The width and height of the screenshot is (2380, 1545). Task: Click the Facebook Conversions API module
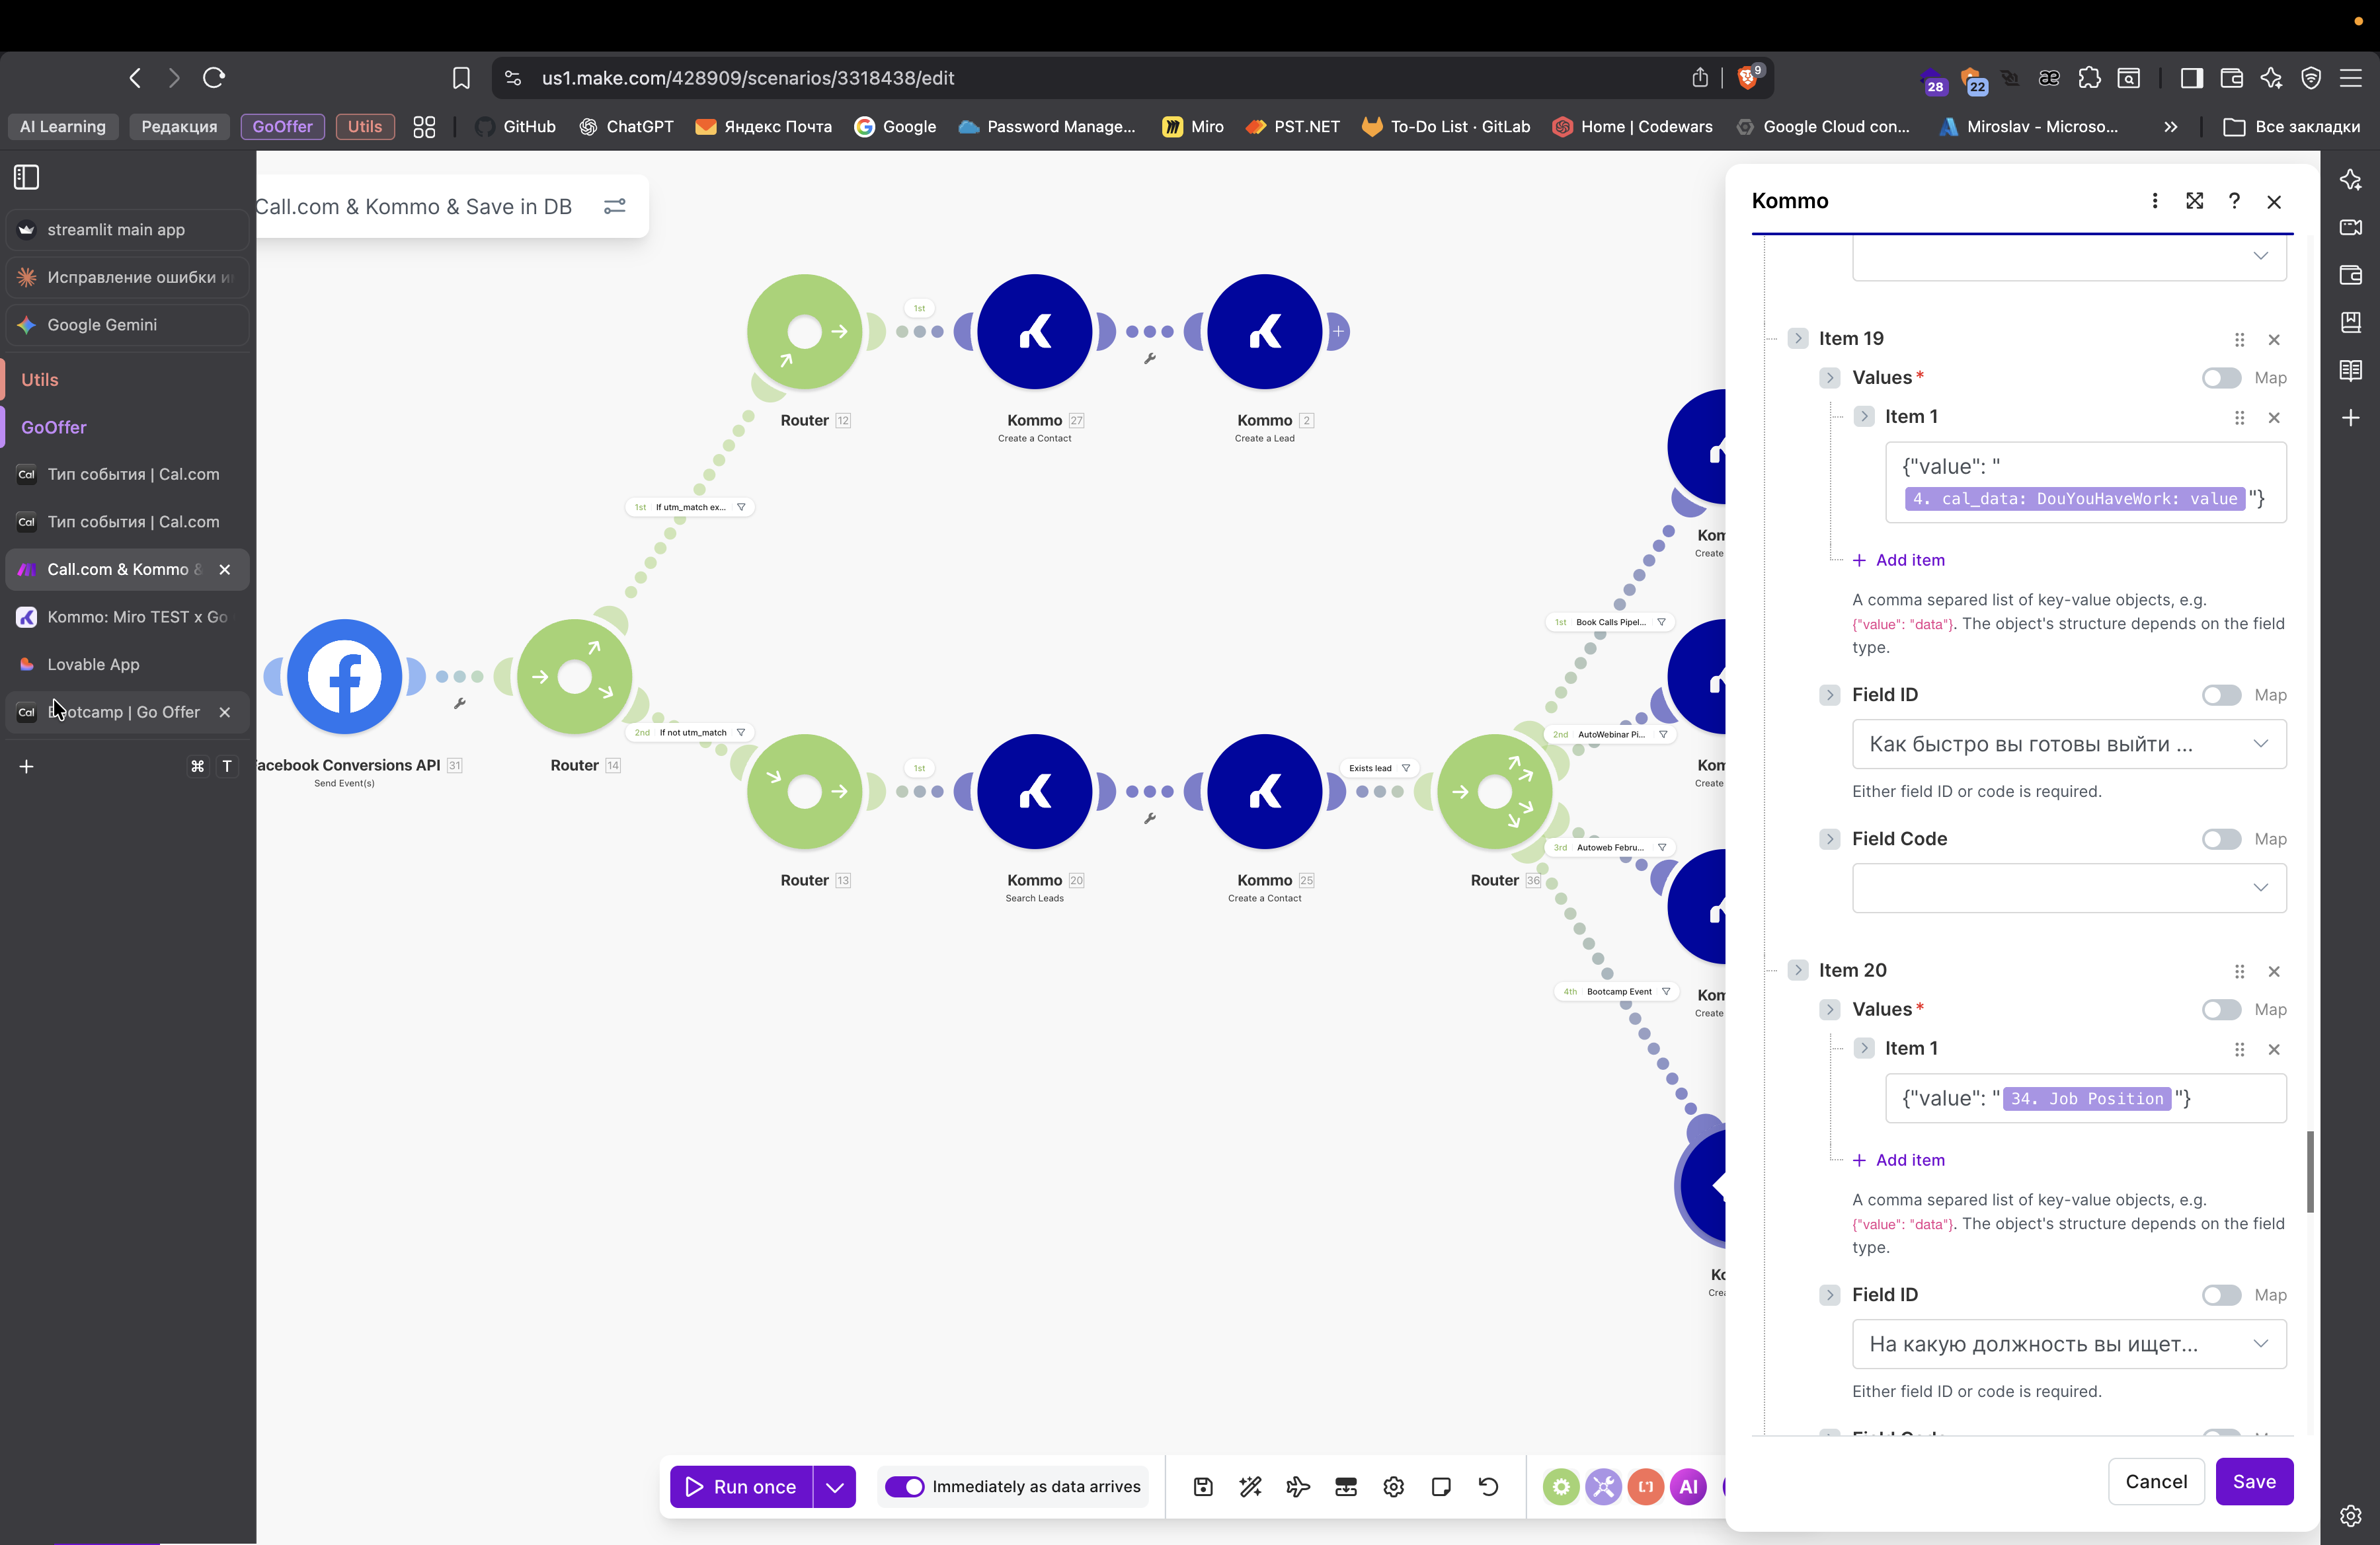click(x=344, y=677)
